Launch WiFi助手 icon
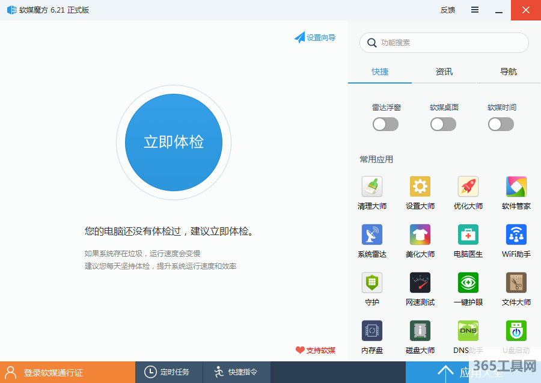The image size is (541, 383). tap(516, 234)
